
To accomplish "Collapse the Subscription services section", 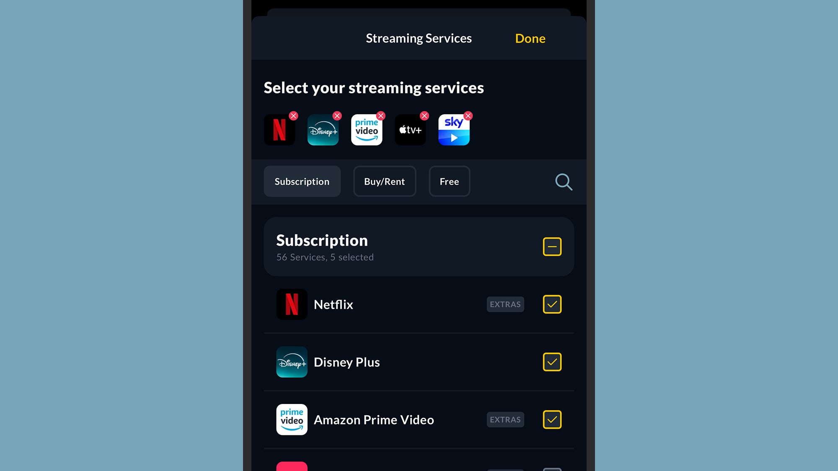I will pyautogui.click(x=551, y=247).
